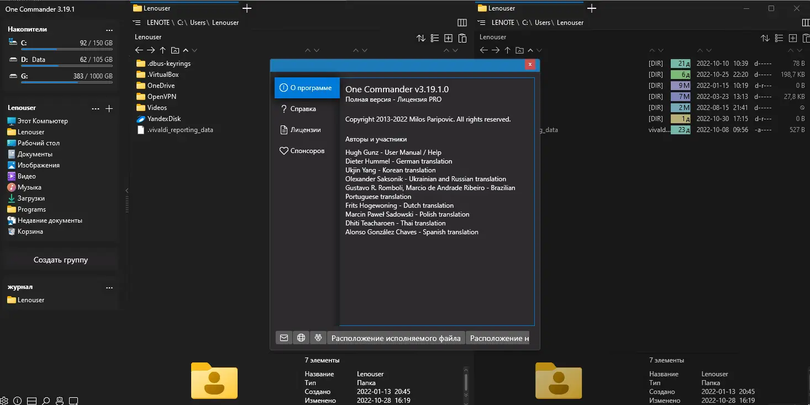Click the new item icon in left pane toolbar
Image resolution: width=810 pixels, height=405 pixels.
coord(449,38)
